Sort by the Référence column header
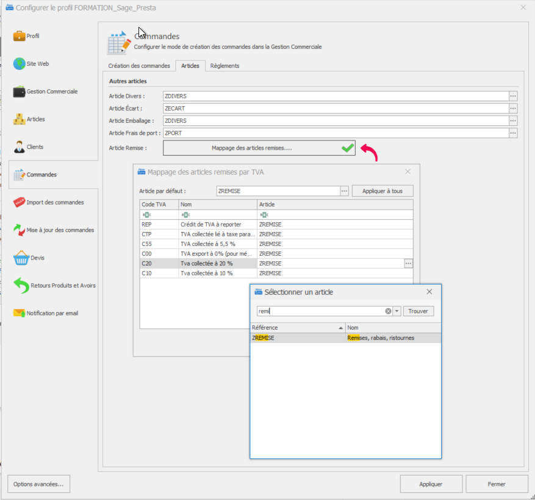 tap(297, 328)
